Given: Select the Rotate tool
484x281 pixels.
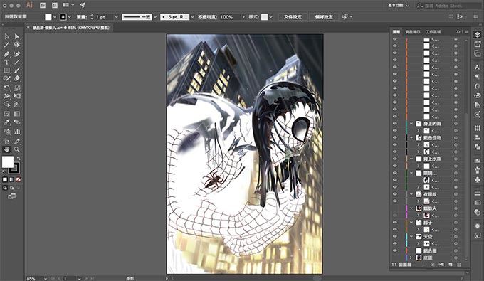Looking at the screenshot, I should 6,88.
